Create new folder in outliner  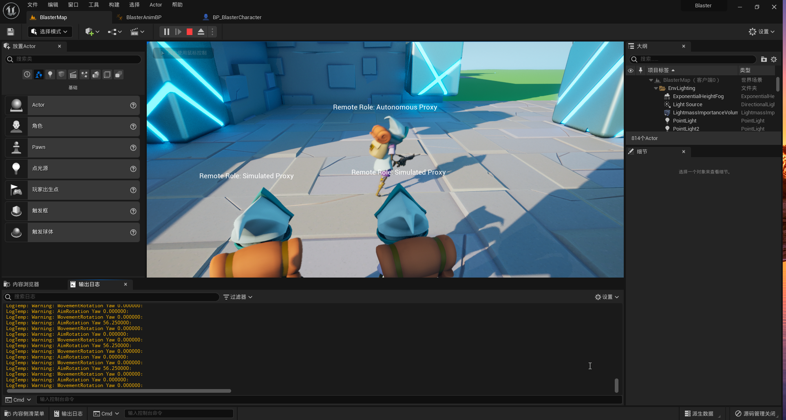point(764,59)
